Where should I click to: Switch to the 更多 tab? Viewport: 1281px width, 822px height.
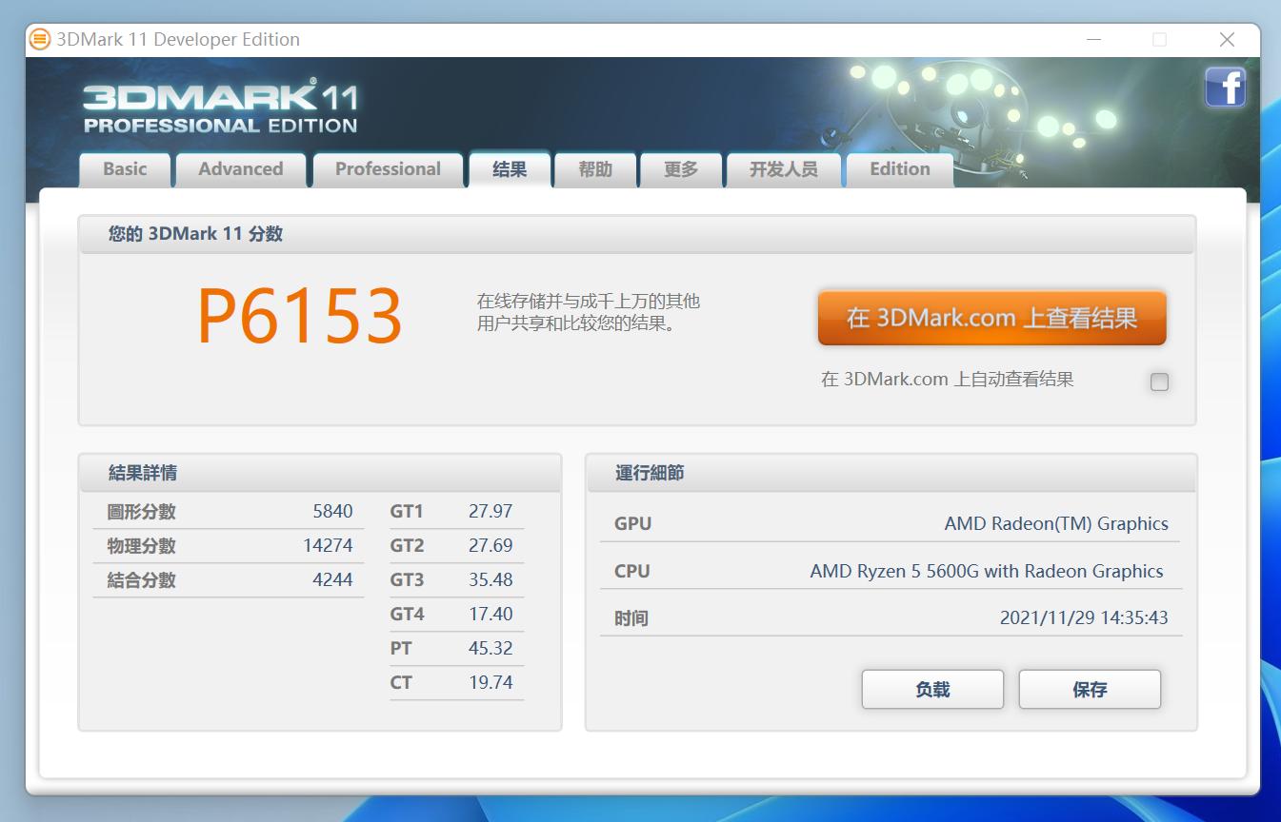pyautogui.click(x=681, y=169)
